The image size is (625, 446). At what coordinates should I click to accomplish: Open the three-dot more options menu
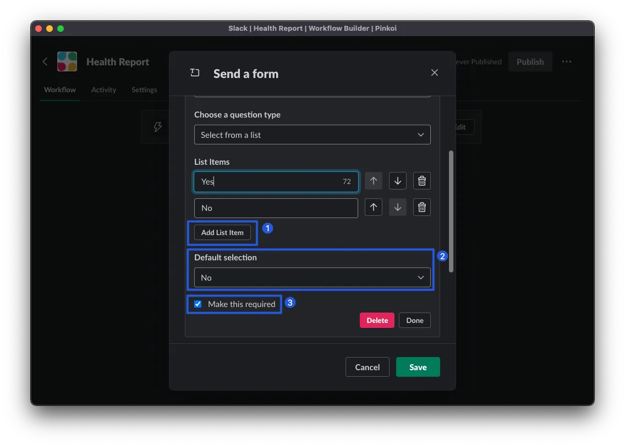tap(567, 62)
